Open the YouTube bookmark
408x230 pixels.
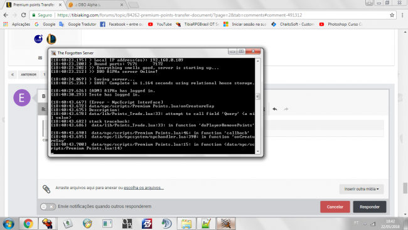coord(160,25)
